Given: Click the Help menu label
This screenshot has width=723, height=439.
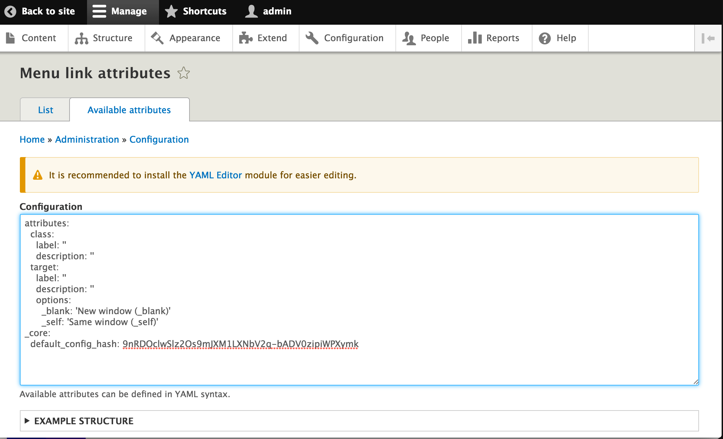Looking at the screenshot, I should pyautogui.click(x=566, y=38).
